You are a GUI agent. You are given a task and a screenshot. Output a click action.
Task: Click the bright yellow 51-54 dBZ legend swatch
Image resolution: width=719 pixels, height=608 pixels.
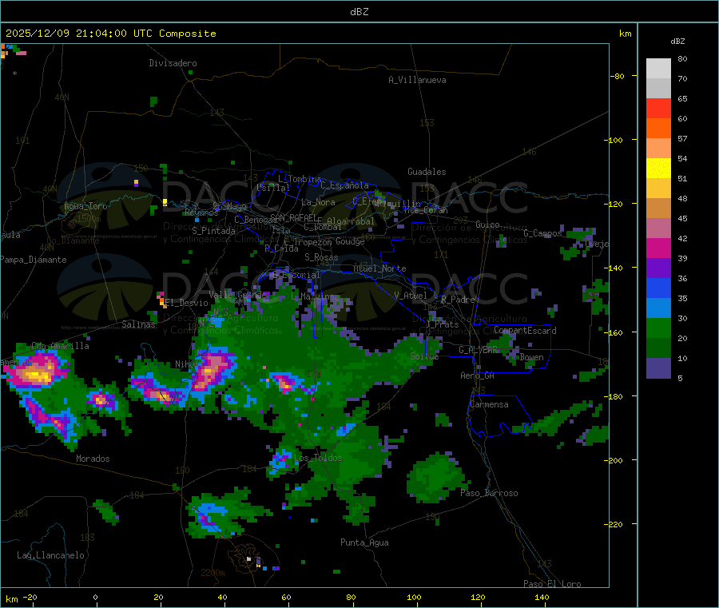[x=658, y=168]
